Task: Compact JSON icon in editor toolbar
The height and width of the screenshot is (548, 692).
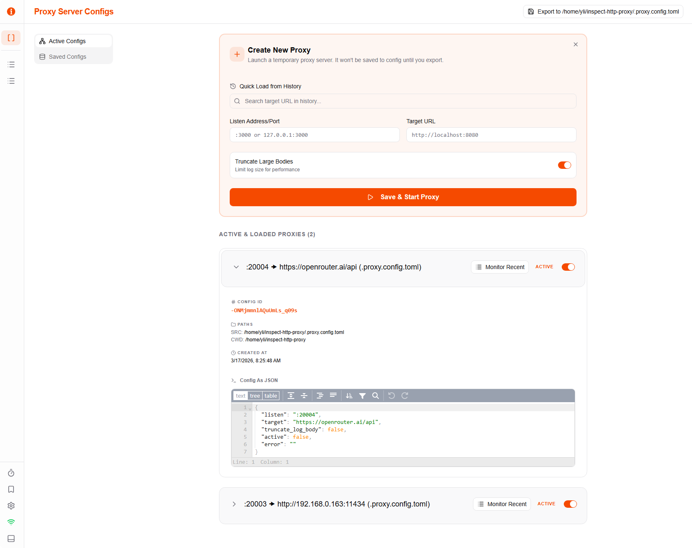Action: click(x=333, y=396)
